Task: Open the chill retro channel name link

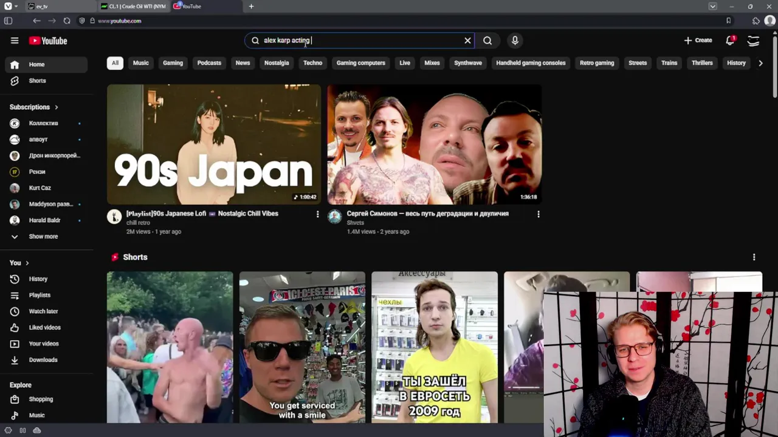Action: coord(139,223)
